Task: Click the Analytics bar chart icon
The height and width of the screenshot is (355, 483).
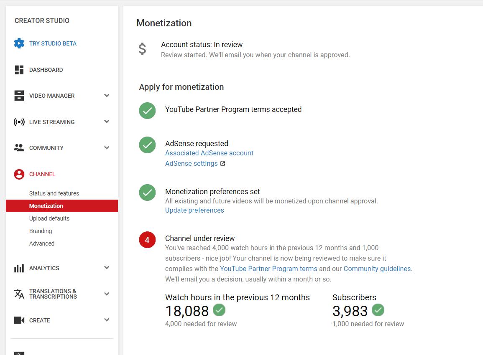Action: click(x=19, y=268)
